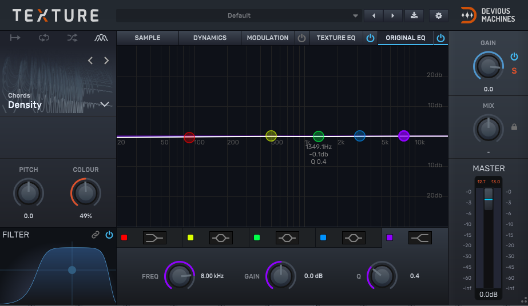528x306 pixels.
Task: Switch to the MODULATION tab
Action: [x=268, y=38]
